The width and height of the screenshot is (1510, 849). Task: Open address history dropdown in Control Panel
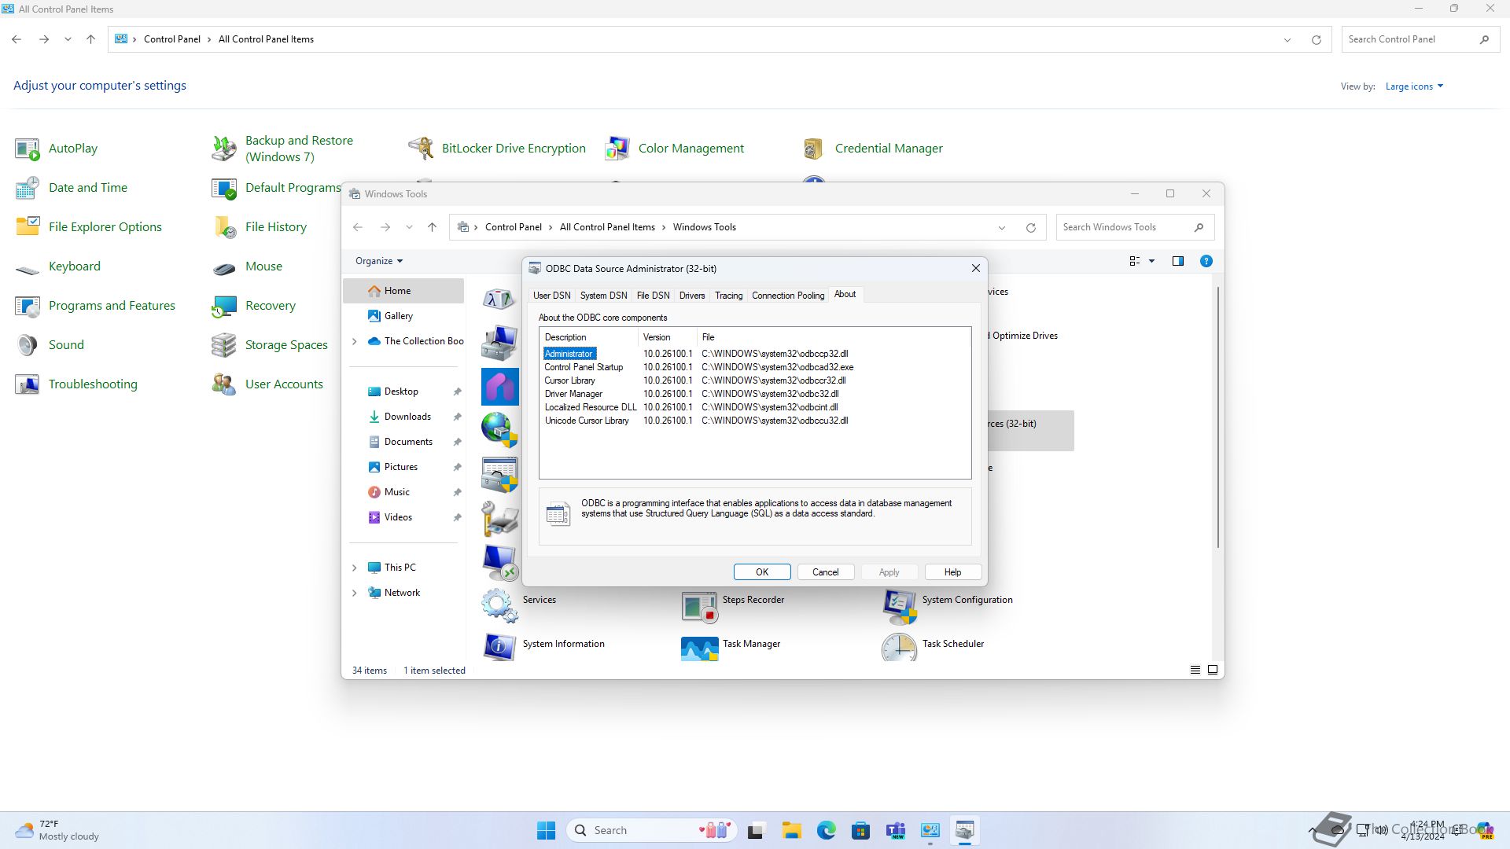click(x=1287, y=40)
